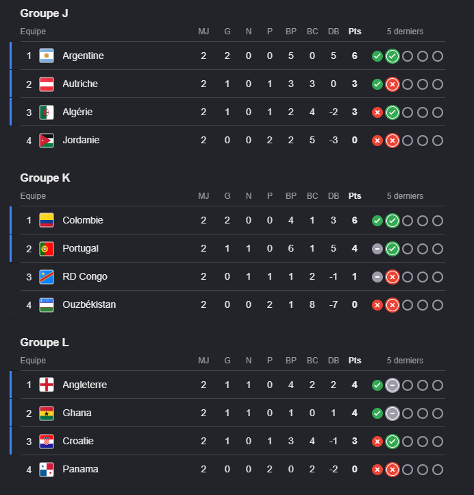Open the Colombie team link
The width and height of the screenshot is (474, 495).
click(83, 220)
